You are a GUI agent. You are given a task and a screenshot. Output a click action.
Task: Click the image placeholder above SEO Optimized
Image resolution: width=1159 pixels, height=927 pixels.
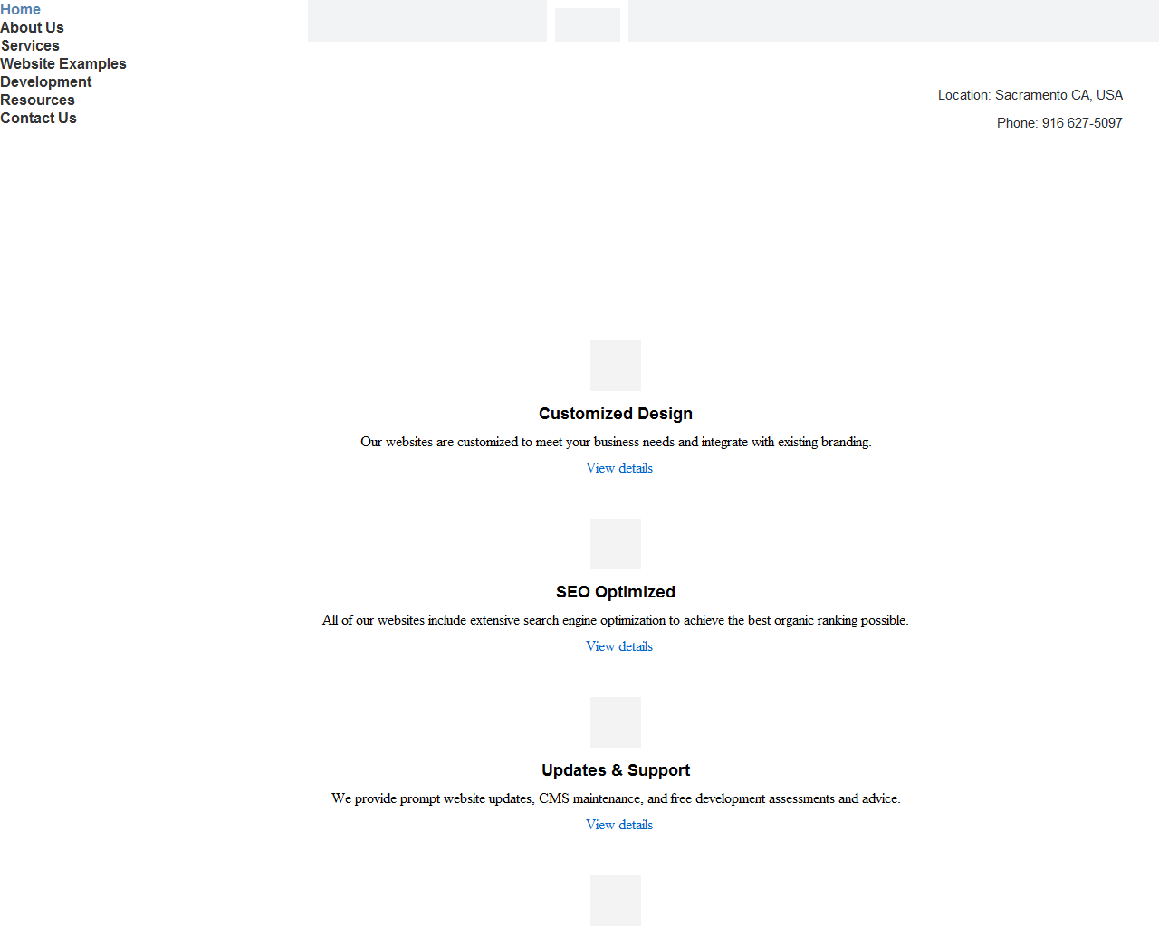coord(616,544)
